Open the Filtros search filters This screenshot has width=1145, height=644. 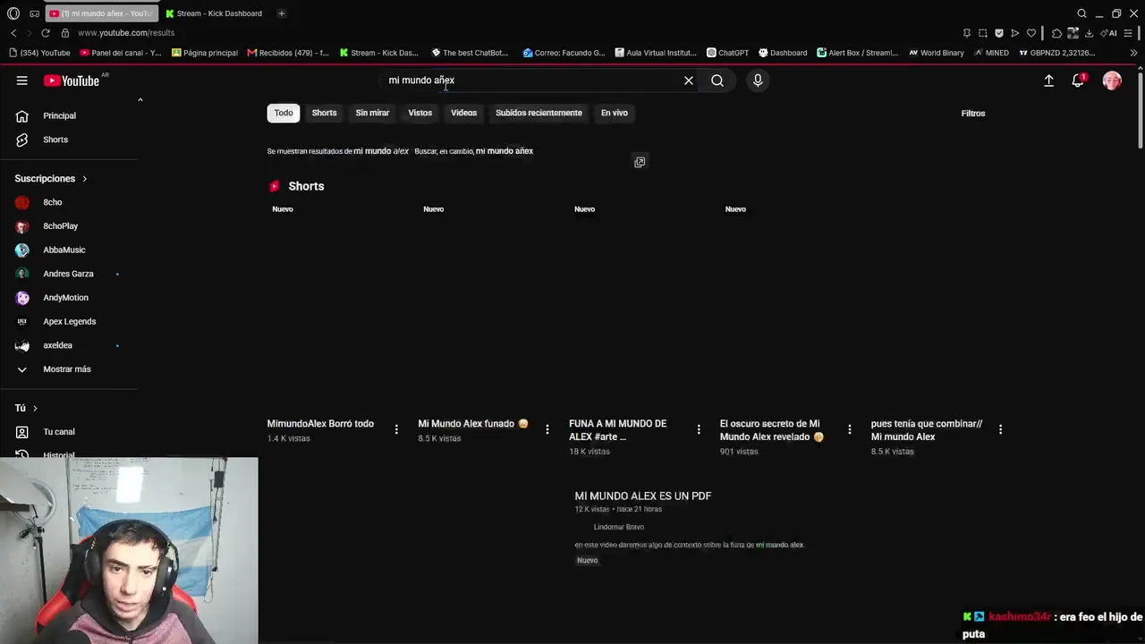coord(973,114)
